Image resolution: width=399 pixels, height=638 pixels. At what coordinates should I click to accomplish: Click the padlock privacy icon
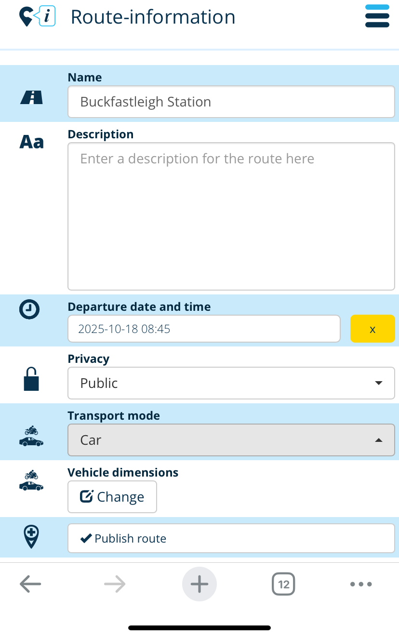tap(31, 379)
